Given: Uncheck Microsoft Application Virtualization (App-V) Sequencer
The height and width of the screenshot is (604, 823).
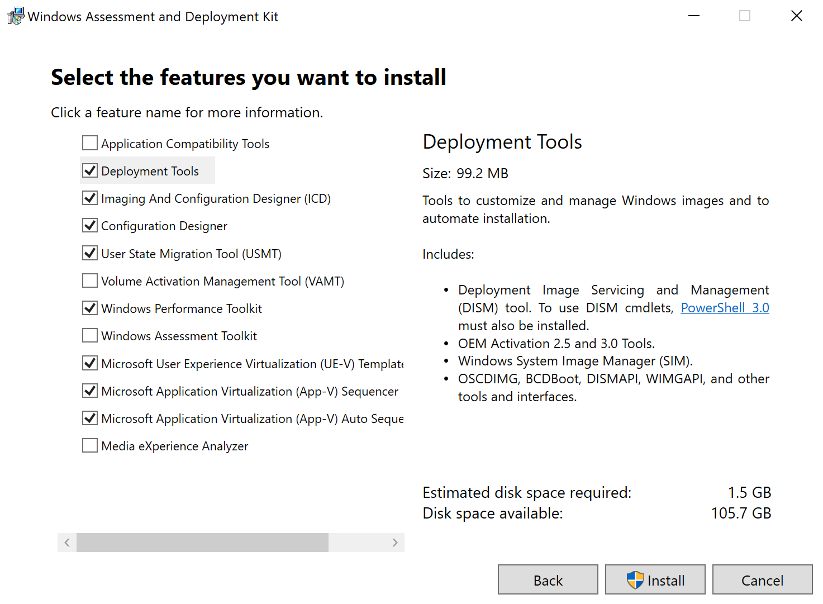Looking at the screenshot, I should click(x=89, y=391).
